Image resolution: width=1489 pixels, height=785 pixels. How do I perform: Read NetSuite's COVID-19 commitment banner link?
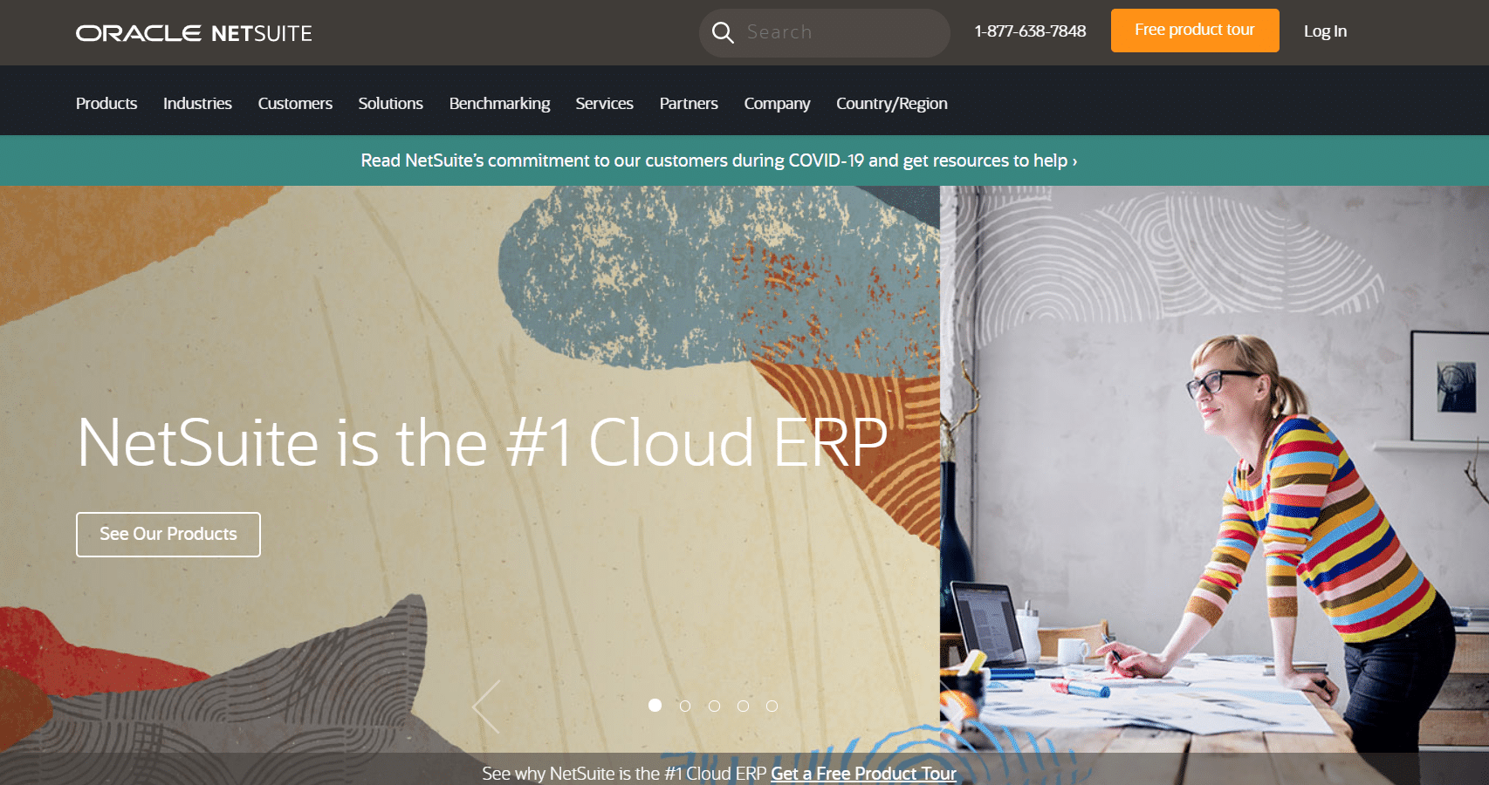719,160
